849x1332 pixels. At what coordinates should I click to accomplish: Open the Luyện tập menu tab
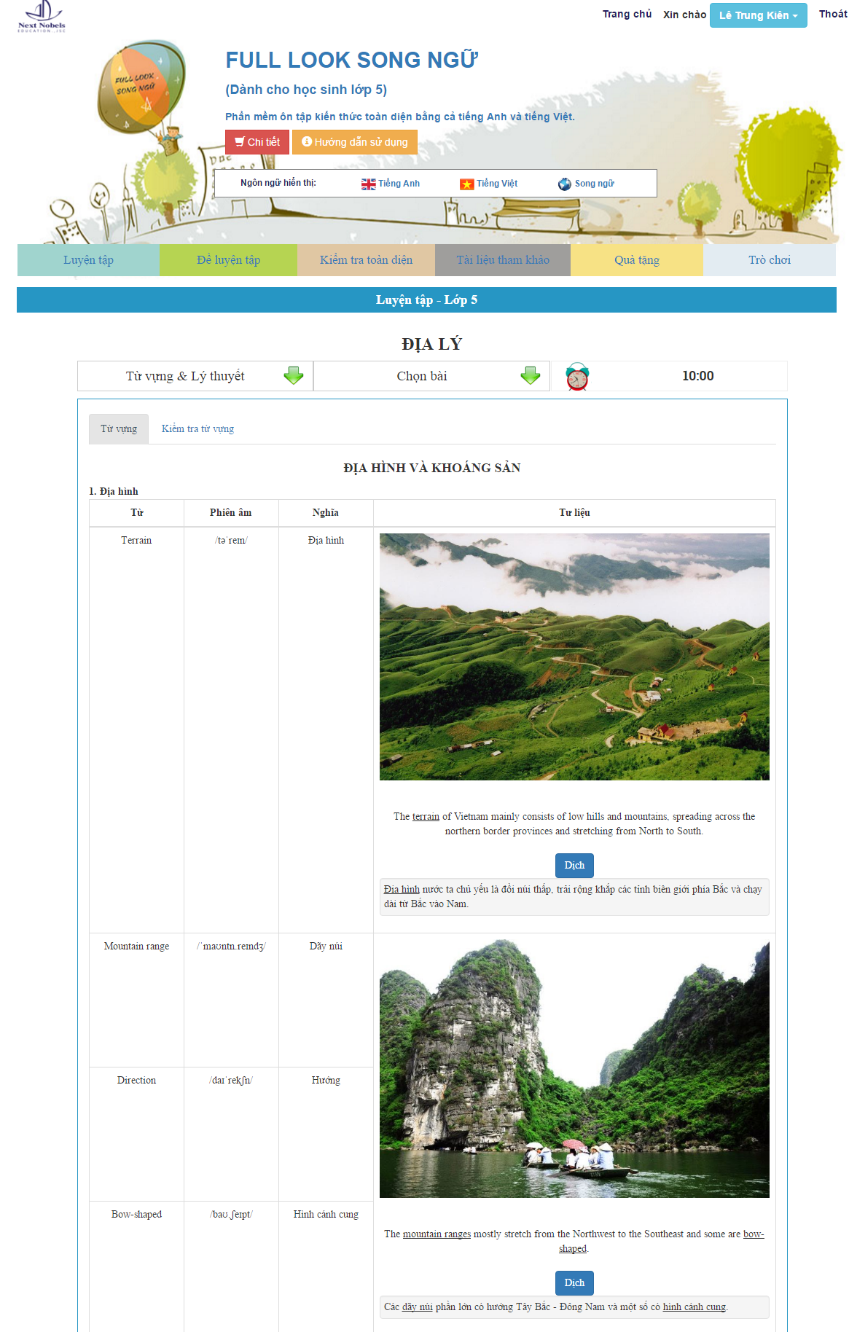88,260
